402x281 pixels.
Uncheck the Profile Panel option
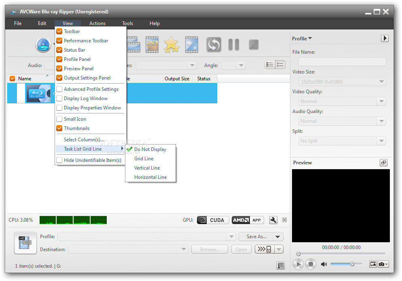tap(59, 59)
